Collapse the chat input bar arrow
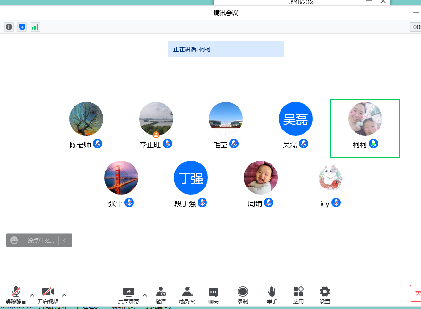Image resolution: width=421 pixels, height=309 pixels. pos(64,240)
